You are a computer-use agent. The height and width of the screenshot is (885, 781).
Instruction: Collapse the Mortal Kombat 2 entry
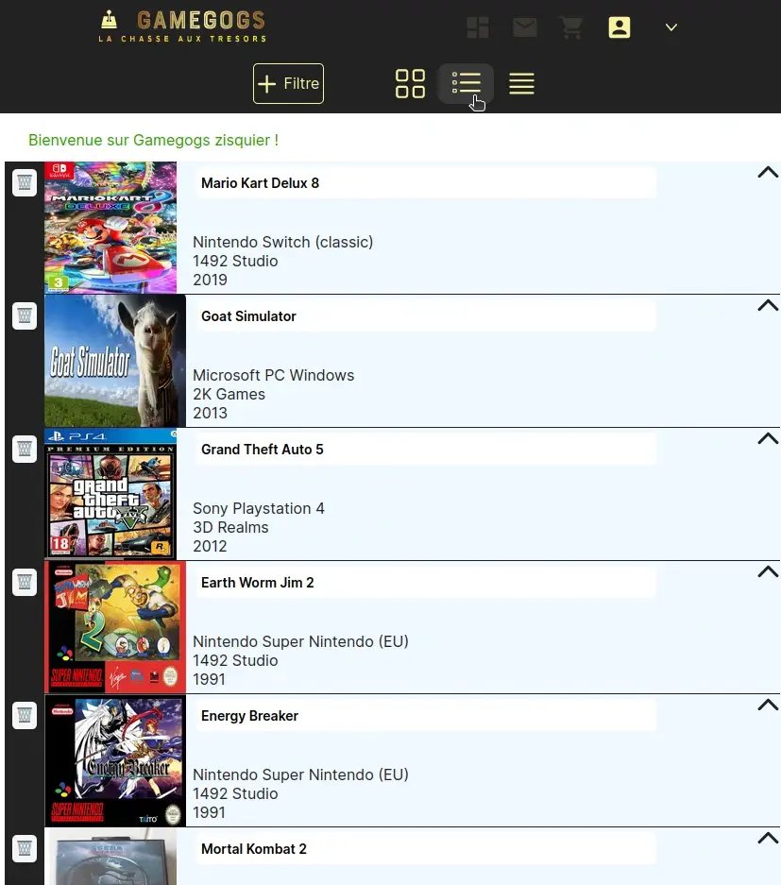tap(768, 838)
